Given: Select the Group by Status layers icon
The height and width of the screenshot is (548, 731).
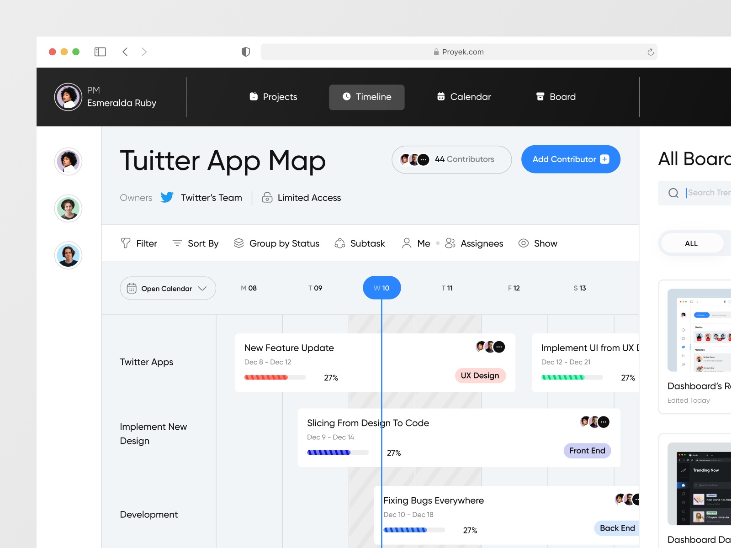Looking at the screenshot, I should click(x=238, y=243).
